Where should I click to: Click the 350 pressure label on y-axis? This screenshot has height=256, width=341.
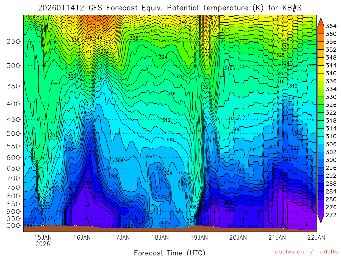click(13, 86)
